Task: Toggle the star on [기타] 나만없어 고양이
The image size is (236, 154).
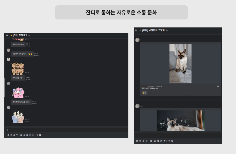Action: click(140, 30)
